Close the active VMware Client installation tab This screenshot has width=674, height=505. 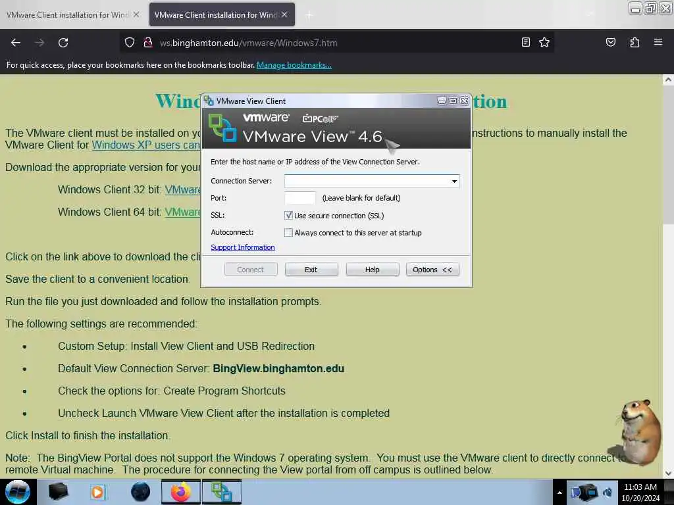[x=284, y=14]
